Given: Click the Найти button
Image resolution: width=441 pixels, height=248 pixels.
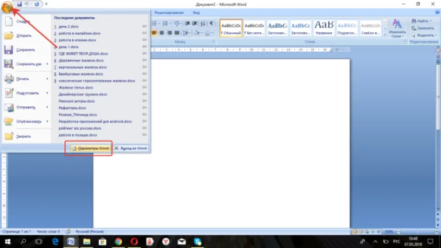Looking at the screenshot, I should click(421, 21).
